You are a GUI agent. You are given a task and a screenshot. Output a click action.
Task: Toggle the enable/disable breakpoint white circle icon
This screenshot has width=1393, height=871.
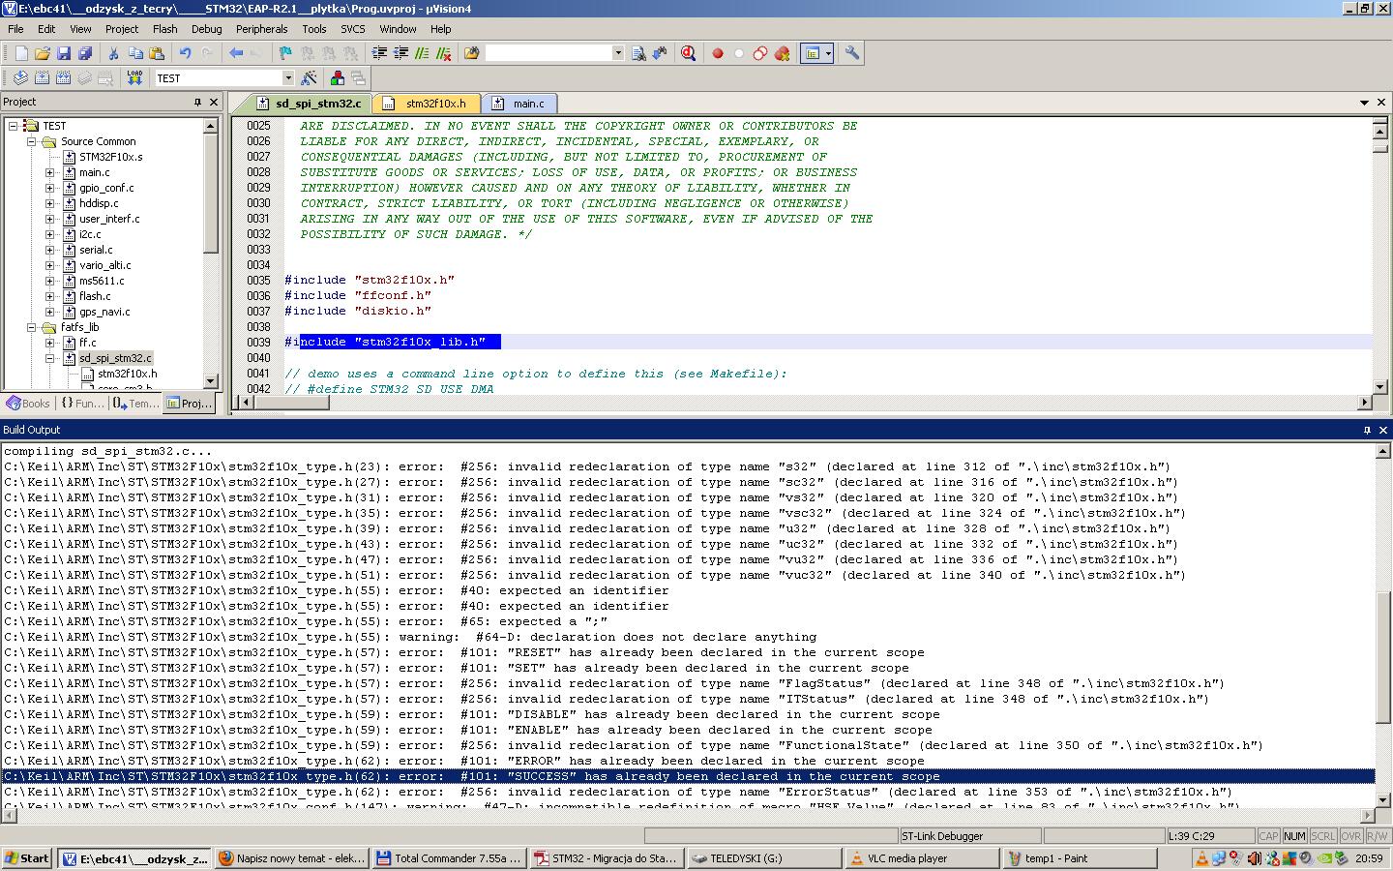pyautogui.click(x=739, y=53)
